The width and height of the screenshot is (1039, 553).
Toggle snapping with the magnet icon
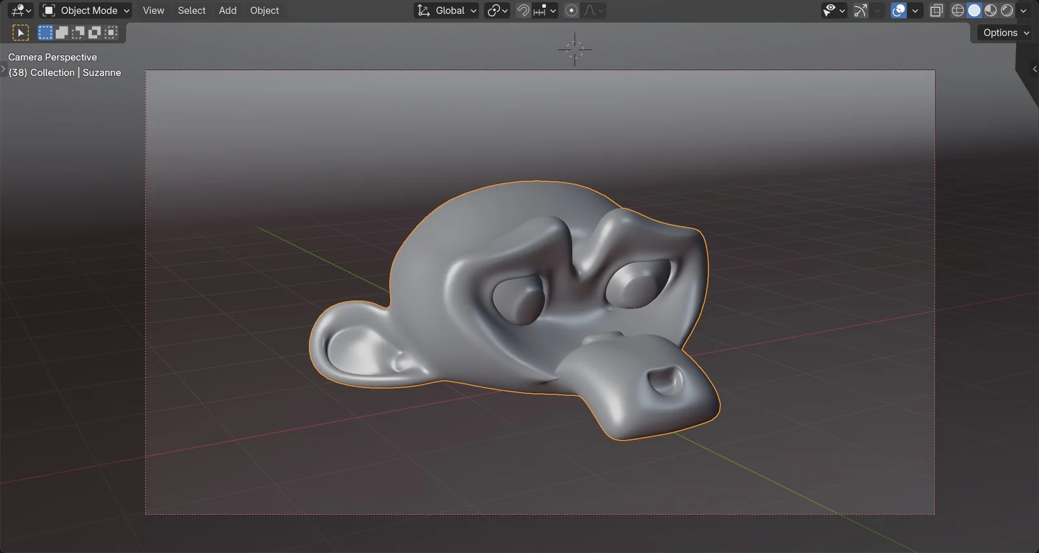[523, 10]
